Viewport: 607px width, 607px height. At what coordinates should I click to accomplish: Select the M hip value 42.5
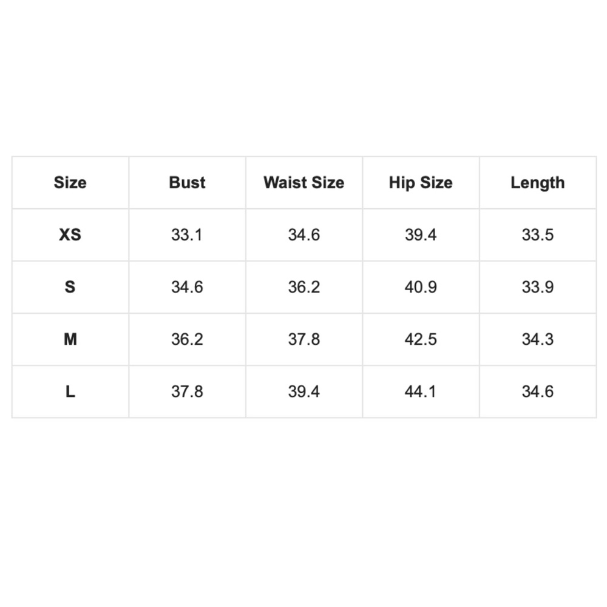(x=421, y=339)
